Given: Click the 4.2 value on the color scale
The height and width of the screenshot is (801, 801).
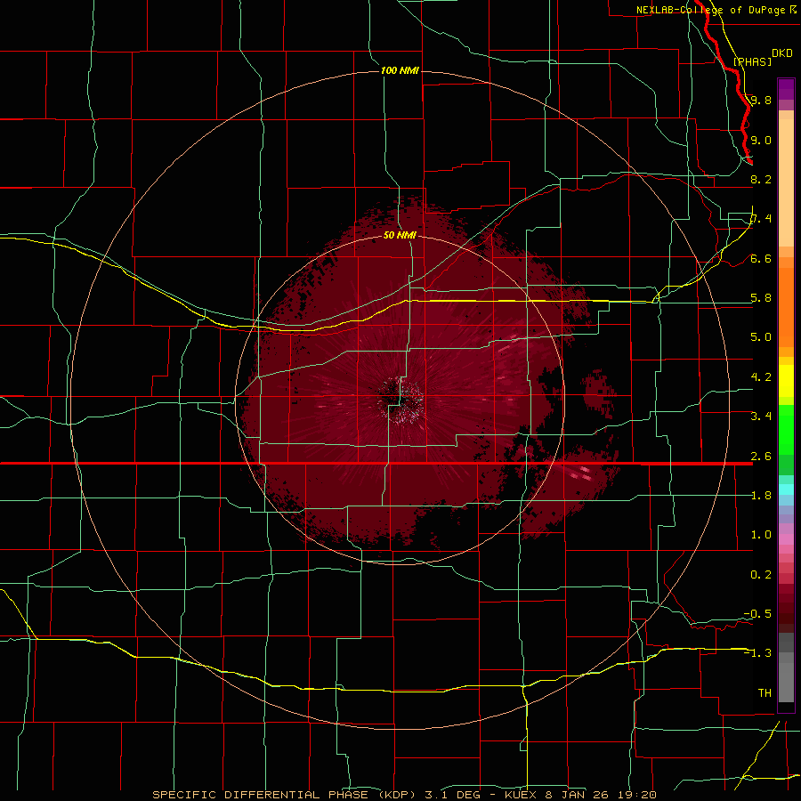Looking at the screenshot, I should tap(761, 376).
